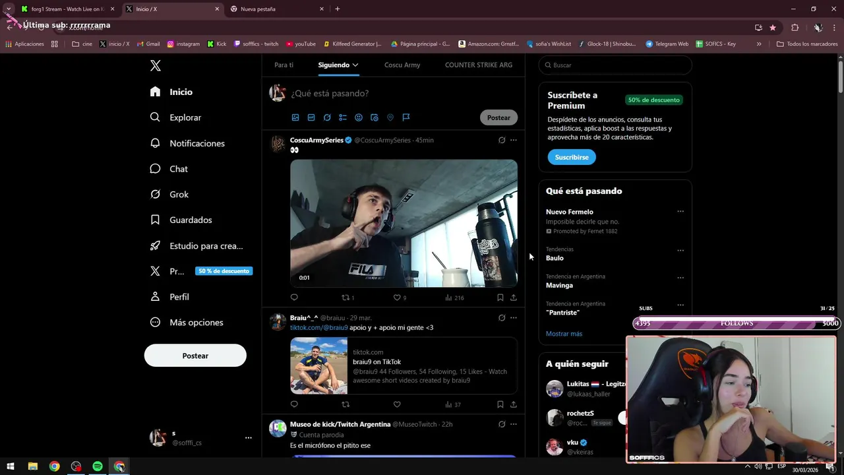Viewport: 844px width, 475px height.
Task: Click the Suscribirse Premium button
Action: point(572,157)
